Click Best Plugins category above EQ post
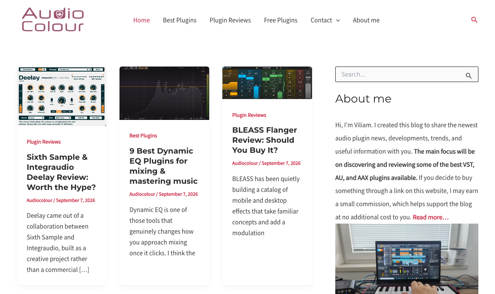Screen dimensions: 495x294 point(143,135)
